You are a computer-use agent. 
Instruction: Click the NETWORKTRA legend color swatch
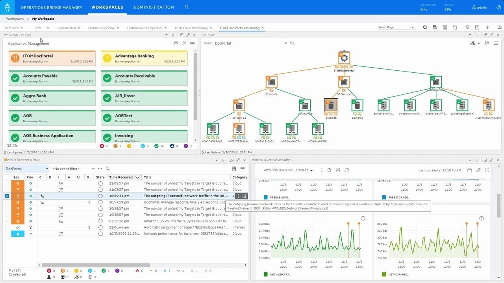click(266, 274)
